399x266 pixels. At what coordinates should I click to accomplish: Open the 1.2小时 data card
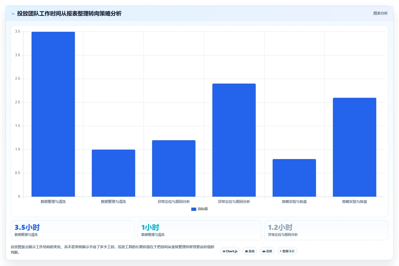pyautogui.click(x=326, y=230)
